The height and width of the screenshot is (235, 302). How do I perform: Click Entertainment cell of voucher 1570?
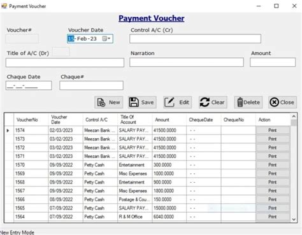click(135, 165)
